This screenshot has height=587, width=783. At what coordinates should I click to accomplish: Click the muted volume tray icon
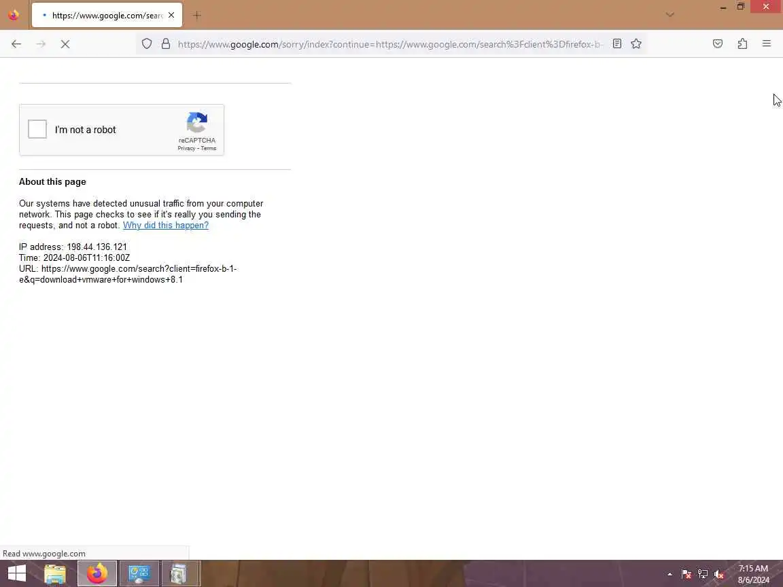[x=719, y=574]
